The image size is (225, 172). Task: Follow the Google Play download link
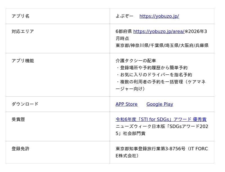coord(159,104)
